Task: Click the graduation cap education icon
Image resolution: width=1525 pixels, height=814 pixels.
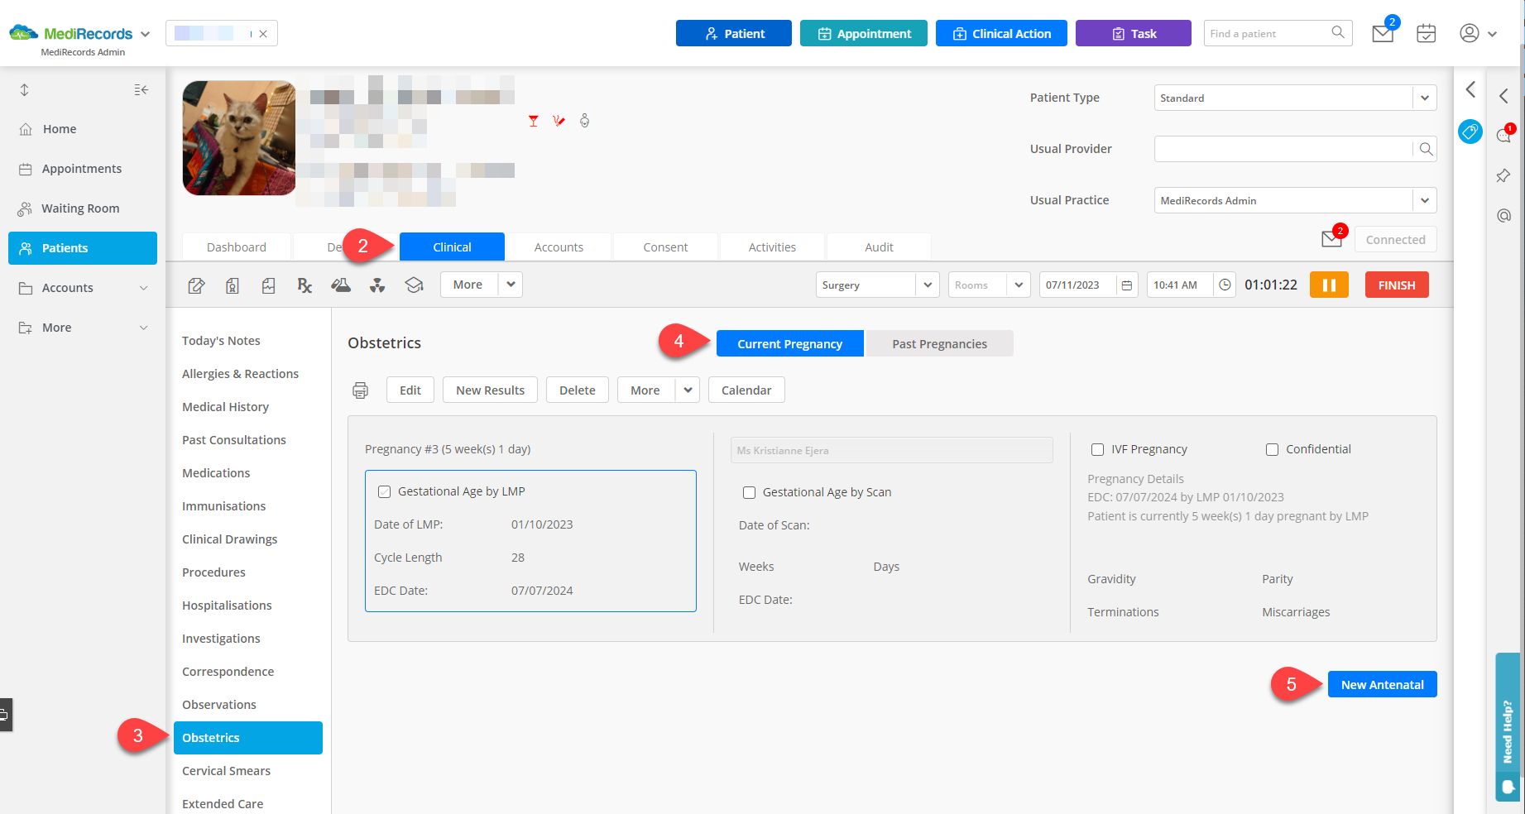Action: (x=414, y=285)
